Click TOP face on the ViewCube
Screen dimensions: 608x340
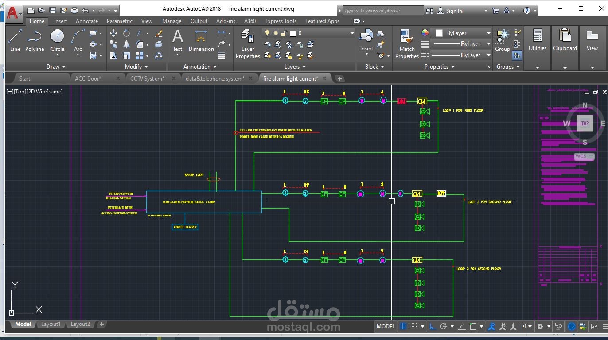tap(585, 124)
